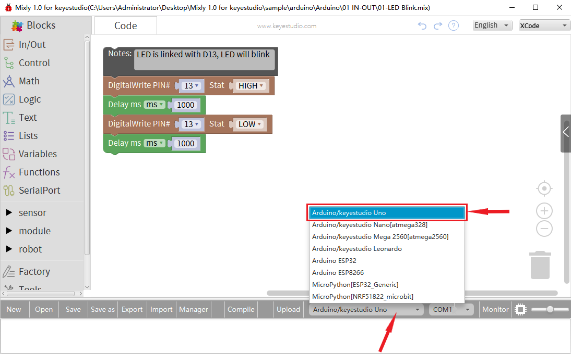Click the chip icon next to Monitor
Image resolution: width=571 pixels, height=354 pixels.
(521, 309)
